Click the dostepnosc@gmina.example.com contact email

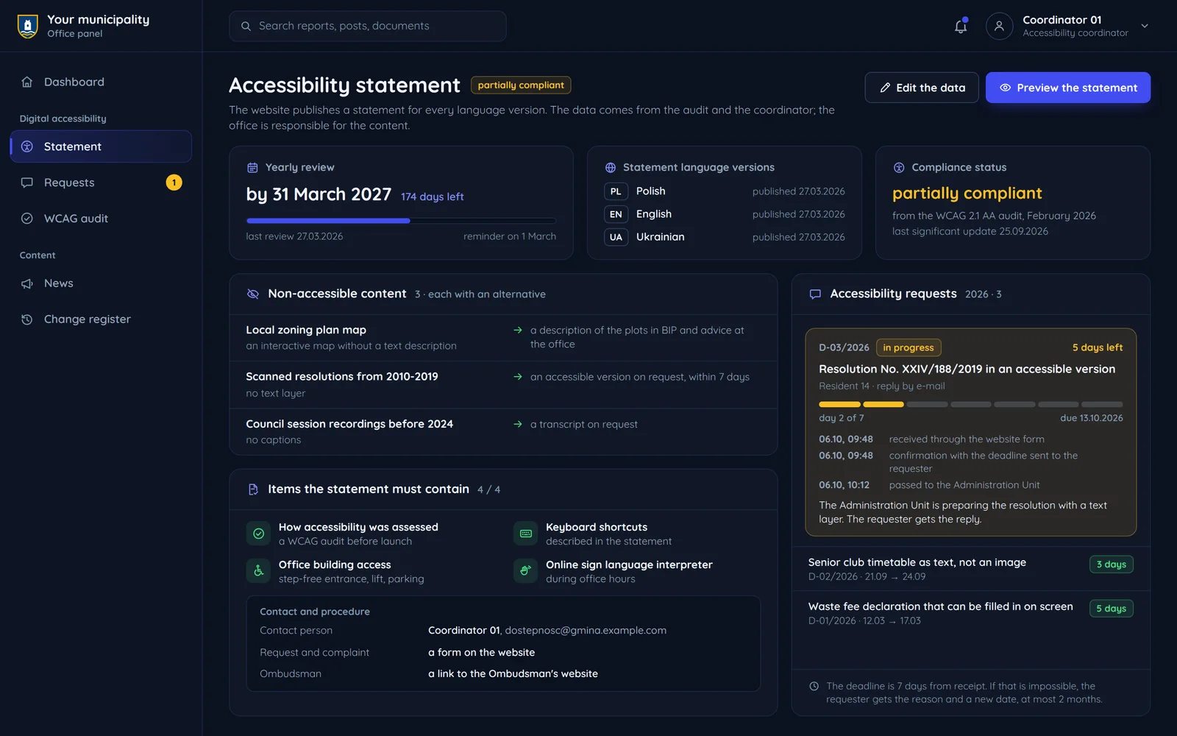(586, 631)
